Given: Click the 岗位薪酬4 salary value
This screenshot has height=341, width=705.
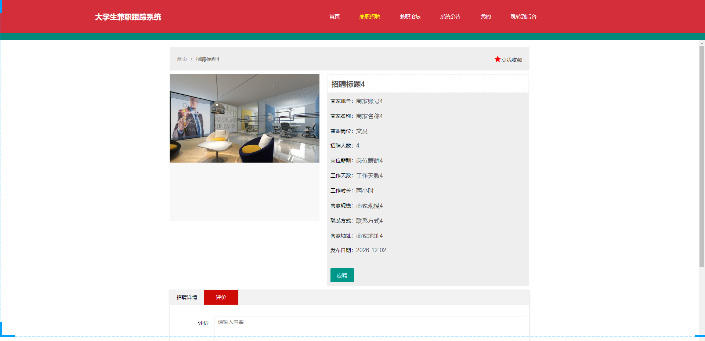Looking at the screenshot, I should [x=369, y=160].
